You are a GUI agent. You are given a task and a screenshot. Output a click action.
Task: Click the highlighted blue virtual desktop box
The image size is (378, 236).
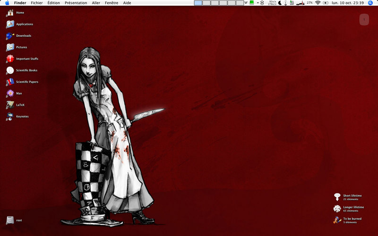pyautogui.click(x=198, y=3)
